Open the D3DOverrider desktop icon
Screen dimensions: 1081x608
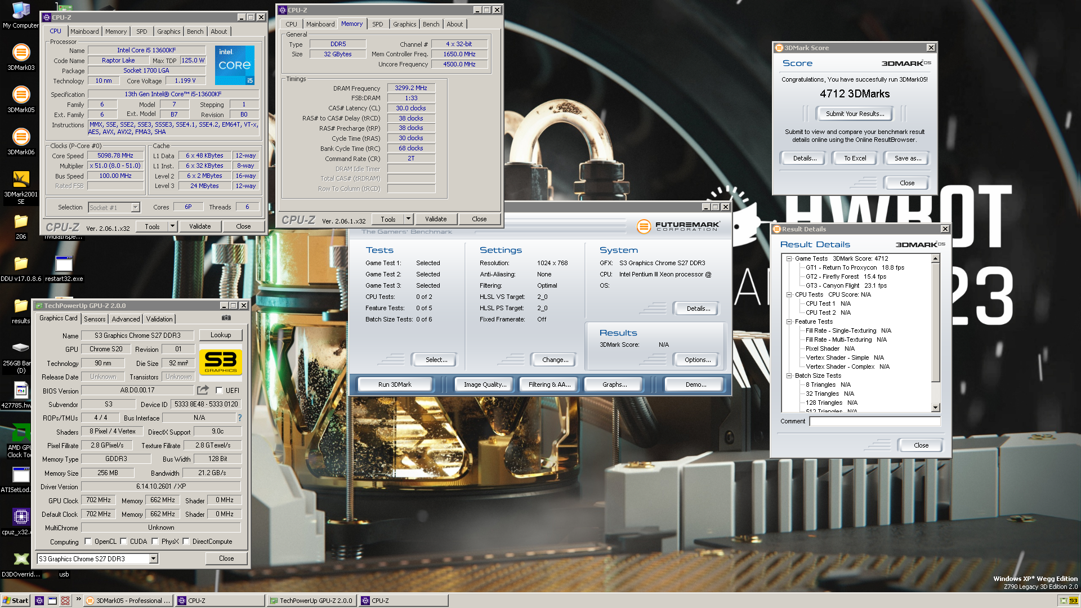[x=21, y=564]
